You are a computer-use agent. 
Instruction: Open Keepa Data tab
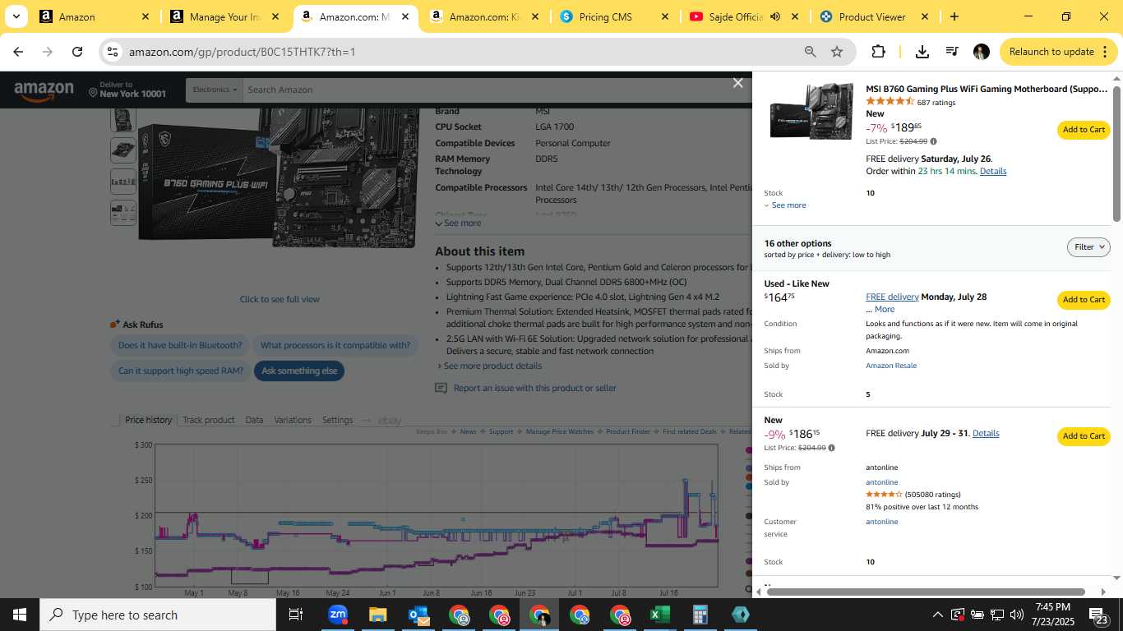pos(254,420)
